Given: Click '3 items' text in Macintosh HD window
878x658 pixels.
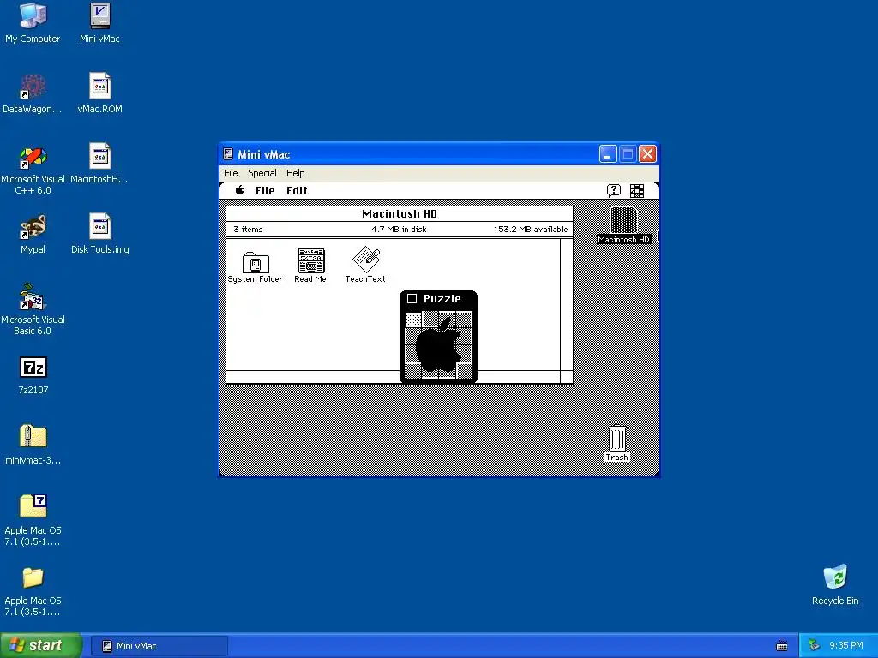Looking at the screenshot, I should pos(248,230).
